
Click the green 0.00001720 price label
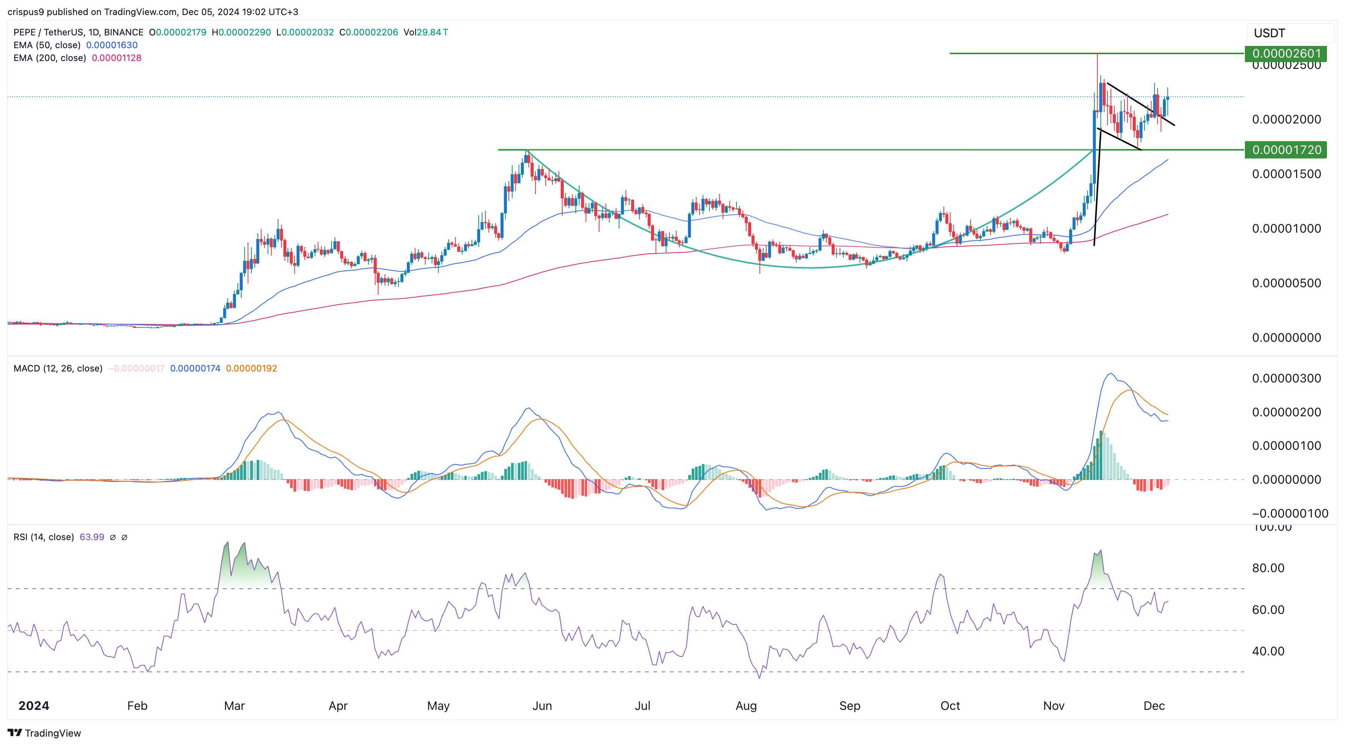tap(1286, 150)
